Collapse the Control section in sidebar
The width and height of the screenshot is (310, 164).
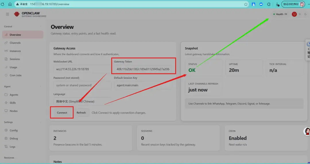(x=41, y=27)
